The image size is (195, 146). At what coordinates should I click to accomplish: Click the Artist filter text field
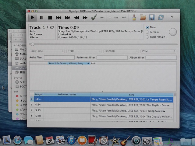[59, 57]
